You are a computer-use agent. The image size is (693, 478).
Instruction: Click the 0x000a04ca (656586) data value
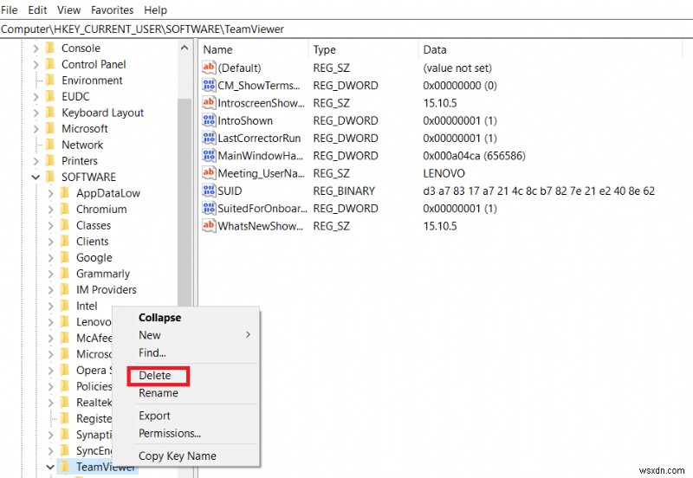point(474,156)
